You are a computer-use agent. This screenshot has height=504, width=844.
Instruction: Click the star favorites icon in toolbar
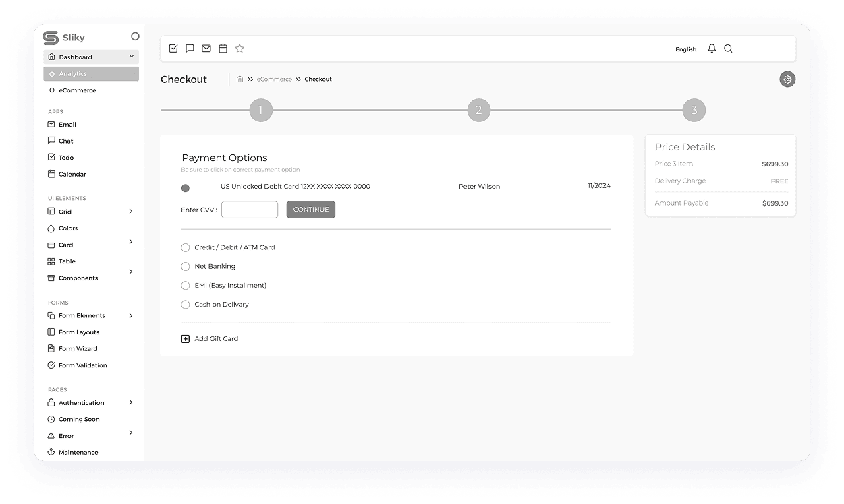[x=240, y=48]
